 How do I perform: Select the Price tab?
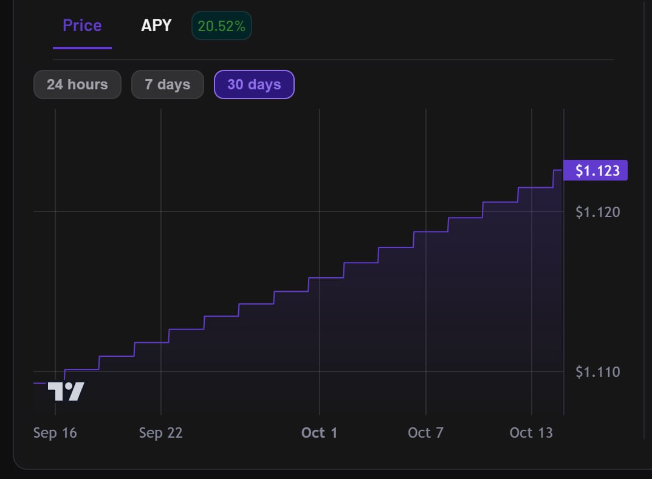(81, 26)
